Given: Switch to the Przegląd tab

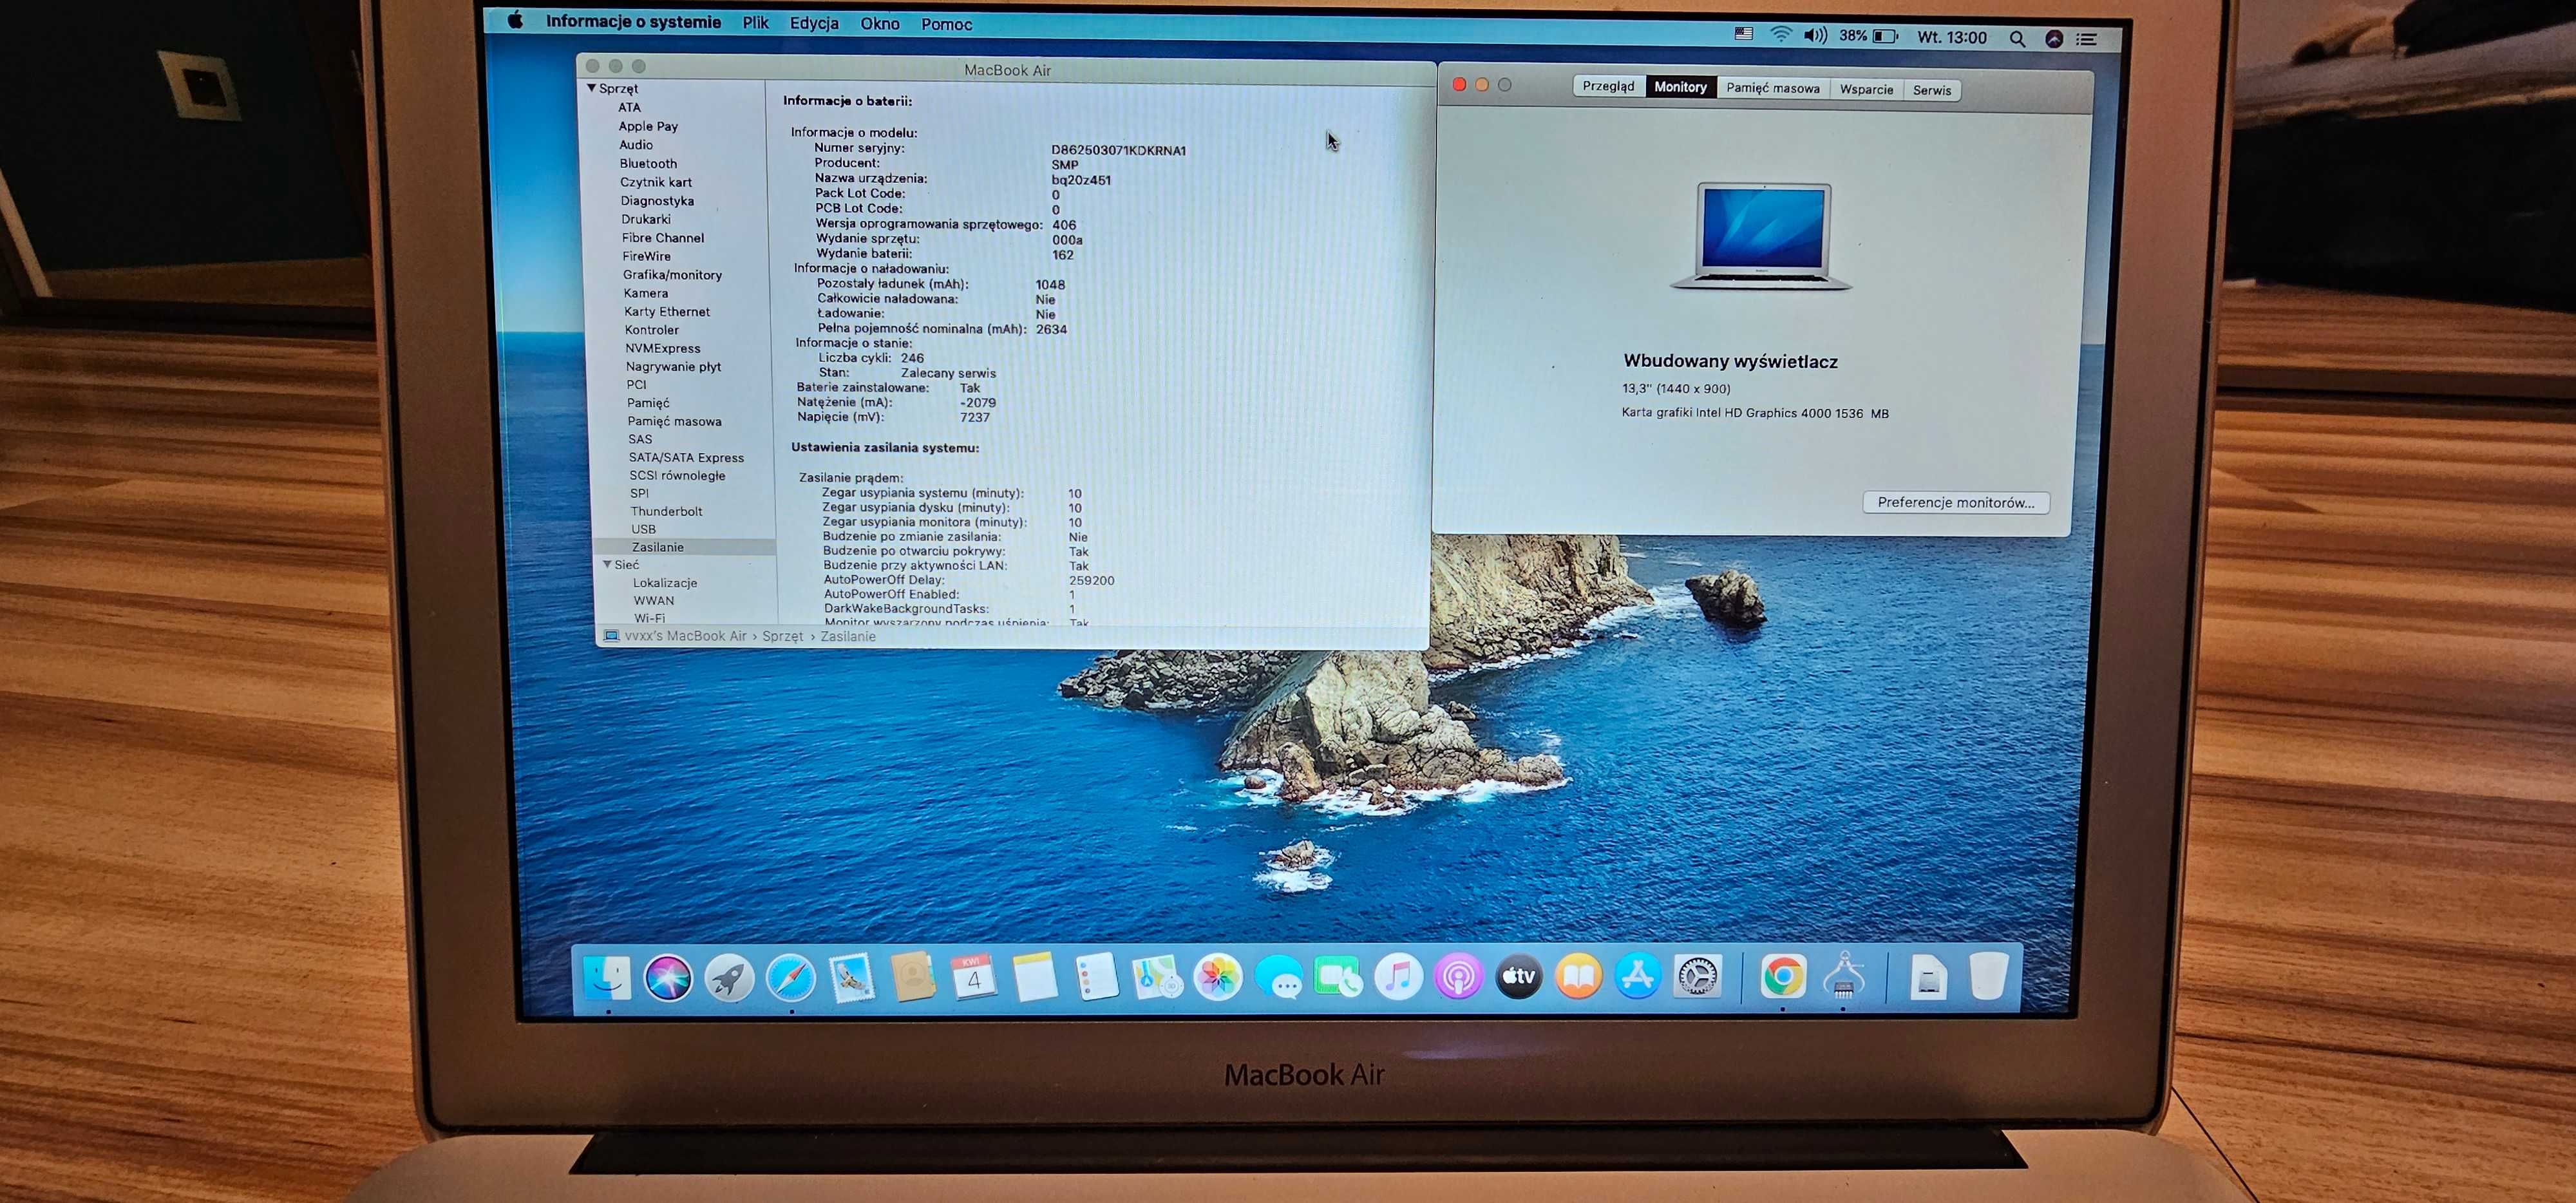Looking at the screenshot, I should 1608,86.
